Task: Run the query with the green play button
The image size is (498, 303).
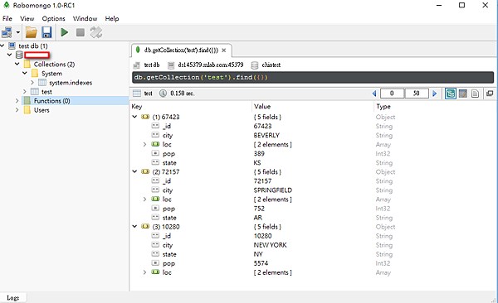Action: (x=65, y=32)
